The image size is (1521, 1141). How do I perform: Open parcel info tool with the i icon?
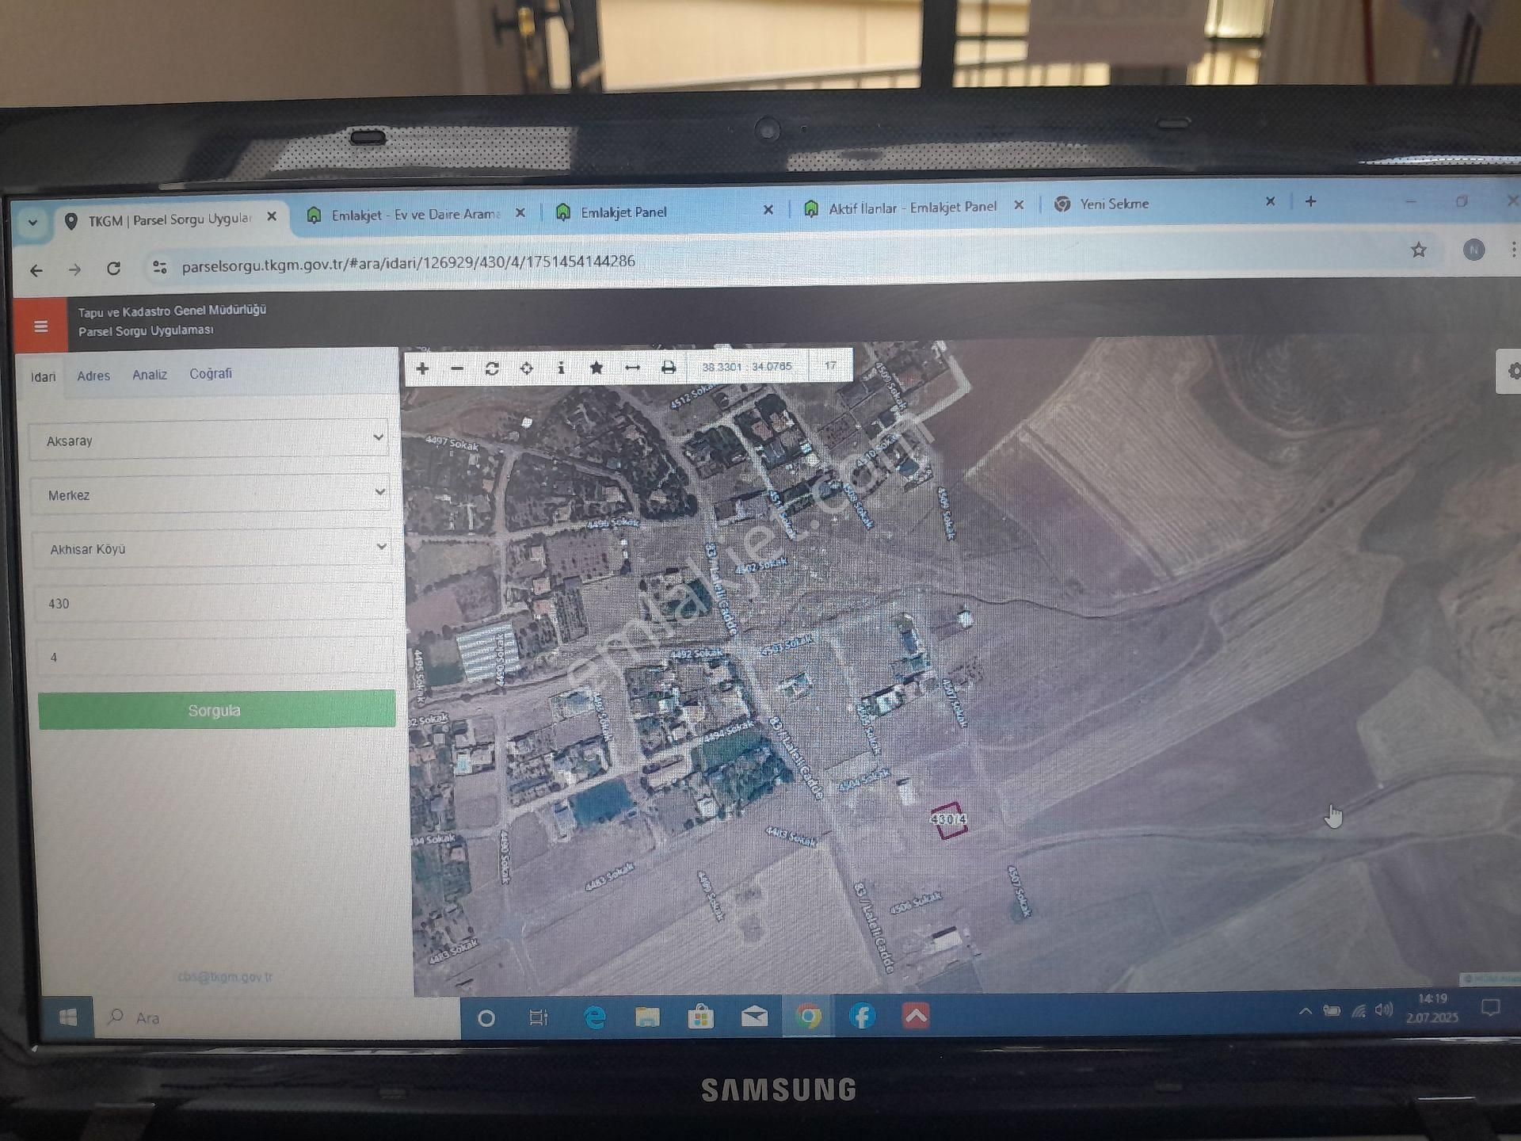[561, 367]
